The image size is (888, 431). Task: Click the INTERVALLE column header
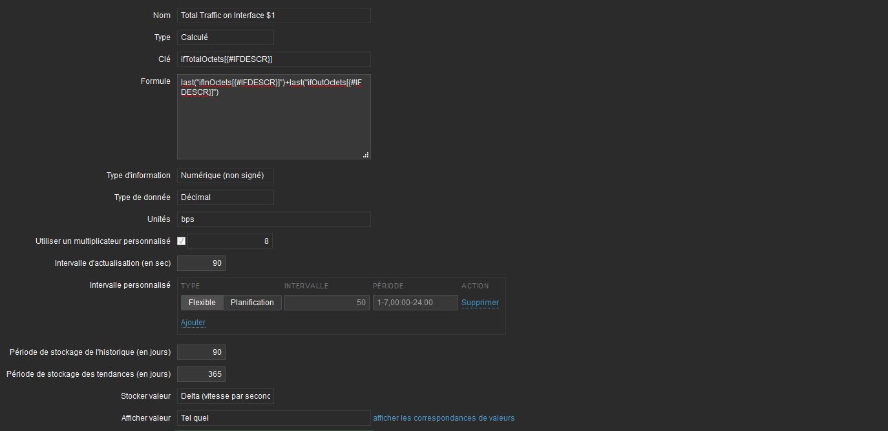306,286
